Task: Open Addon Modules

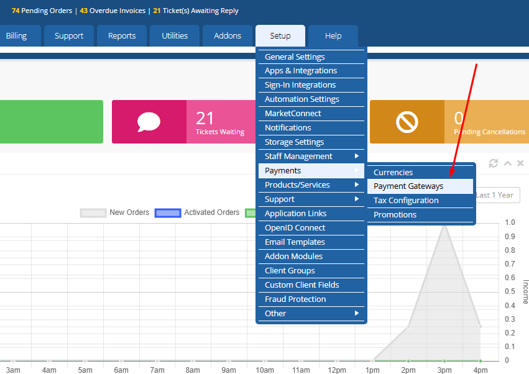Action: tap(311, 257)
